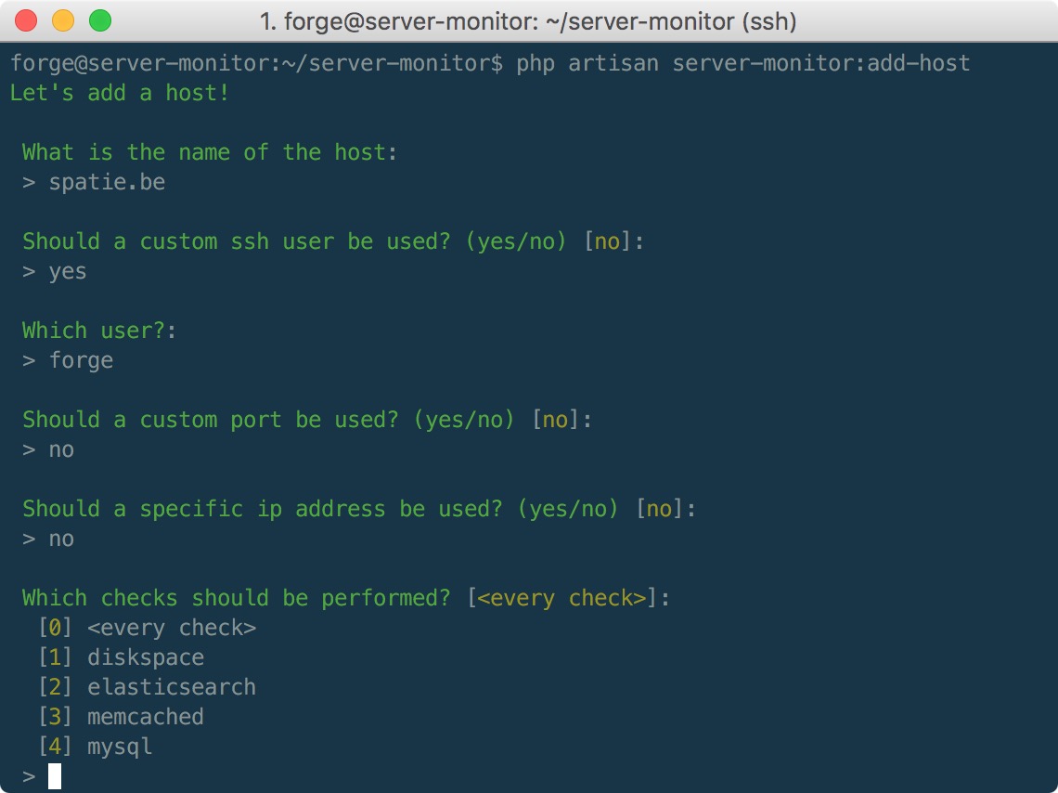Image resolution: width=1058 pixels, height=793 pixels.
Task: Click the [0] every check option
Action: [x=147, y=628]
